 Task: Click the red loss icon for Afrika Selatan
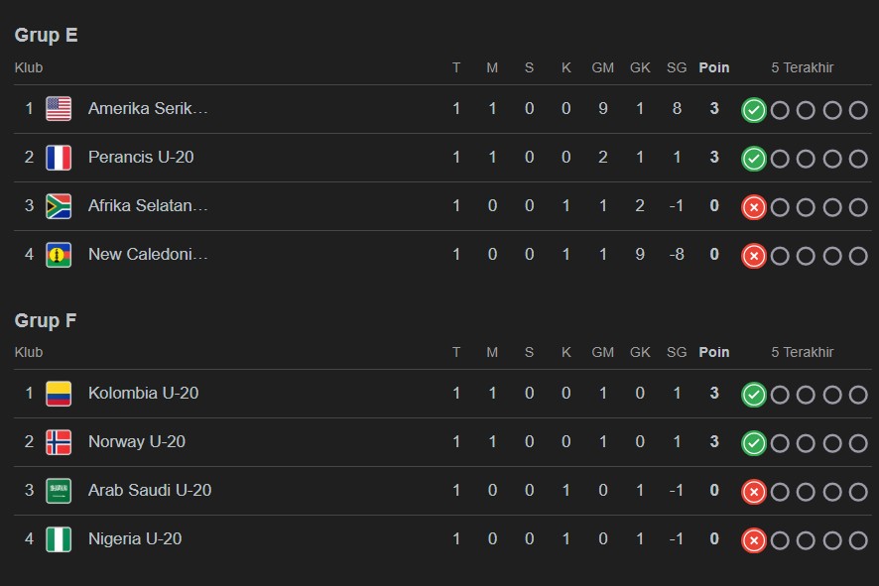pyautogui.click(x=754, y=207)
